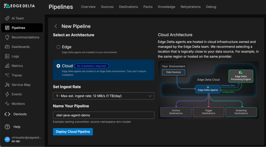Screen dimensions: 266x147
Task: Select the Cloud architecture radio button
Action: click(58, 66)
